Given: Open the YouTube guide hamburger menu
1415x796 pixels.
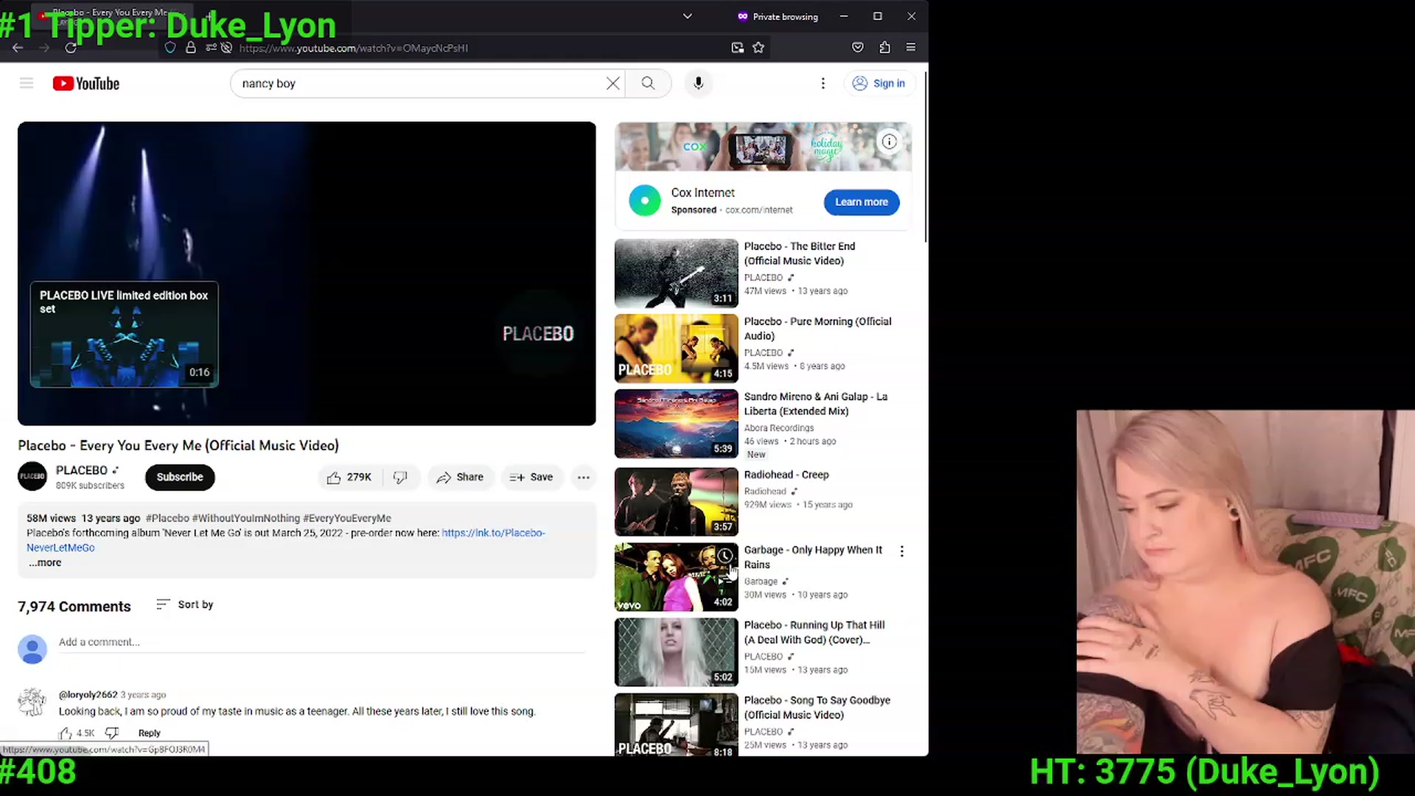Looking at the screenshot, I should [x=27, y=83].
